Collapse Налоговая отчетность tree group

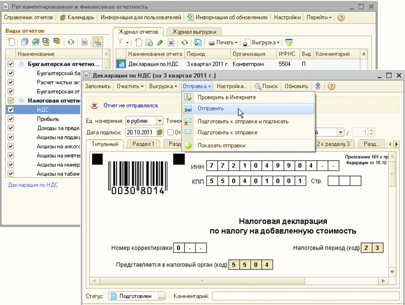coord(22,101)
